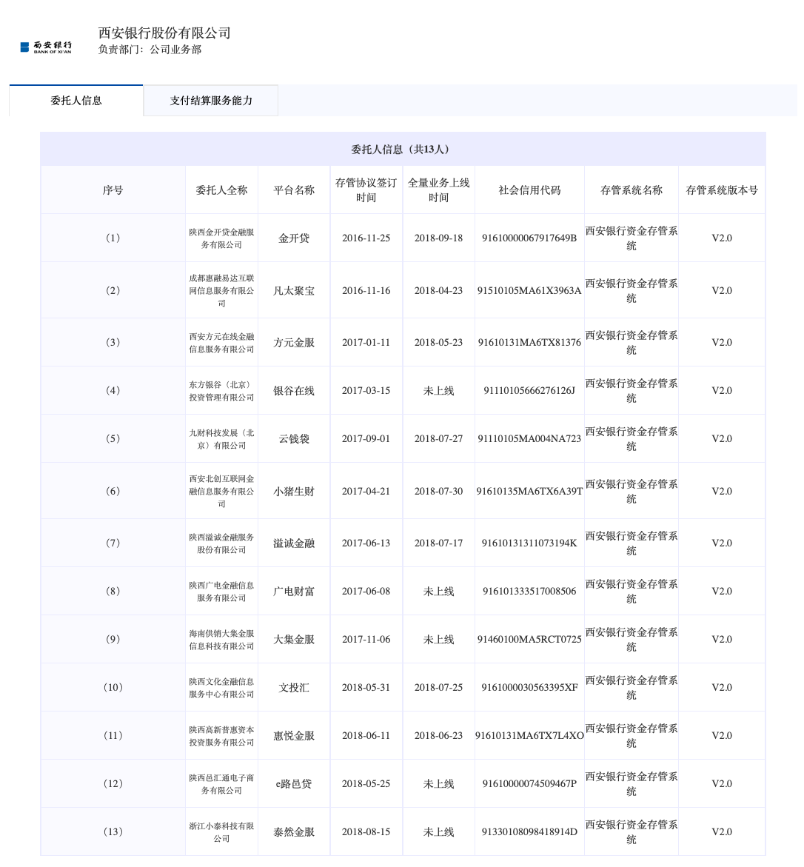Click the 存管系统版本号 column header
This screenshot has width=804, height=867.
click(722, 190)
